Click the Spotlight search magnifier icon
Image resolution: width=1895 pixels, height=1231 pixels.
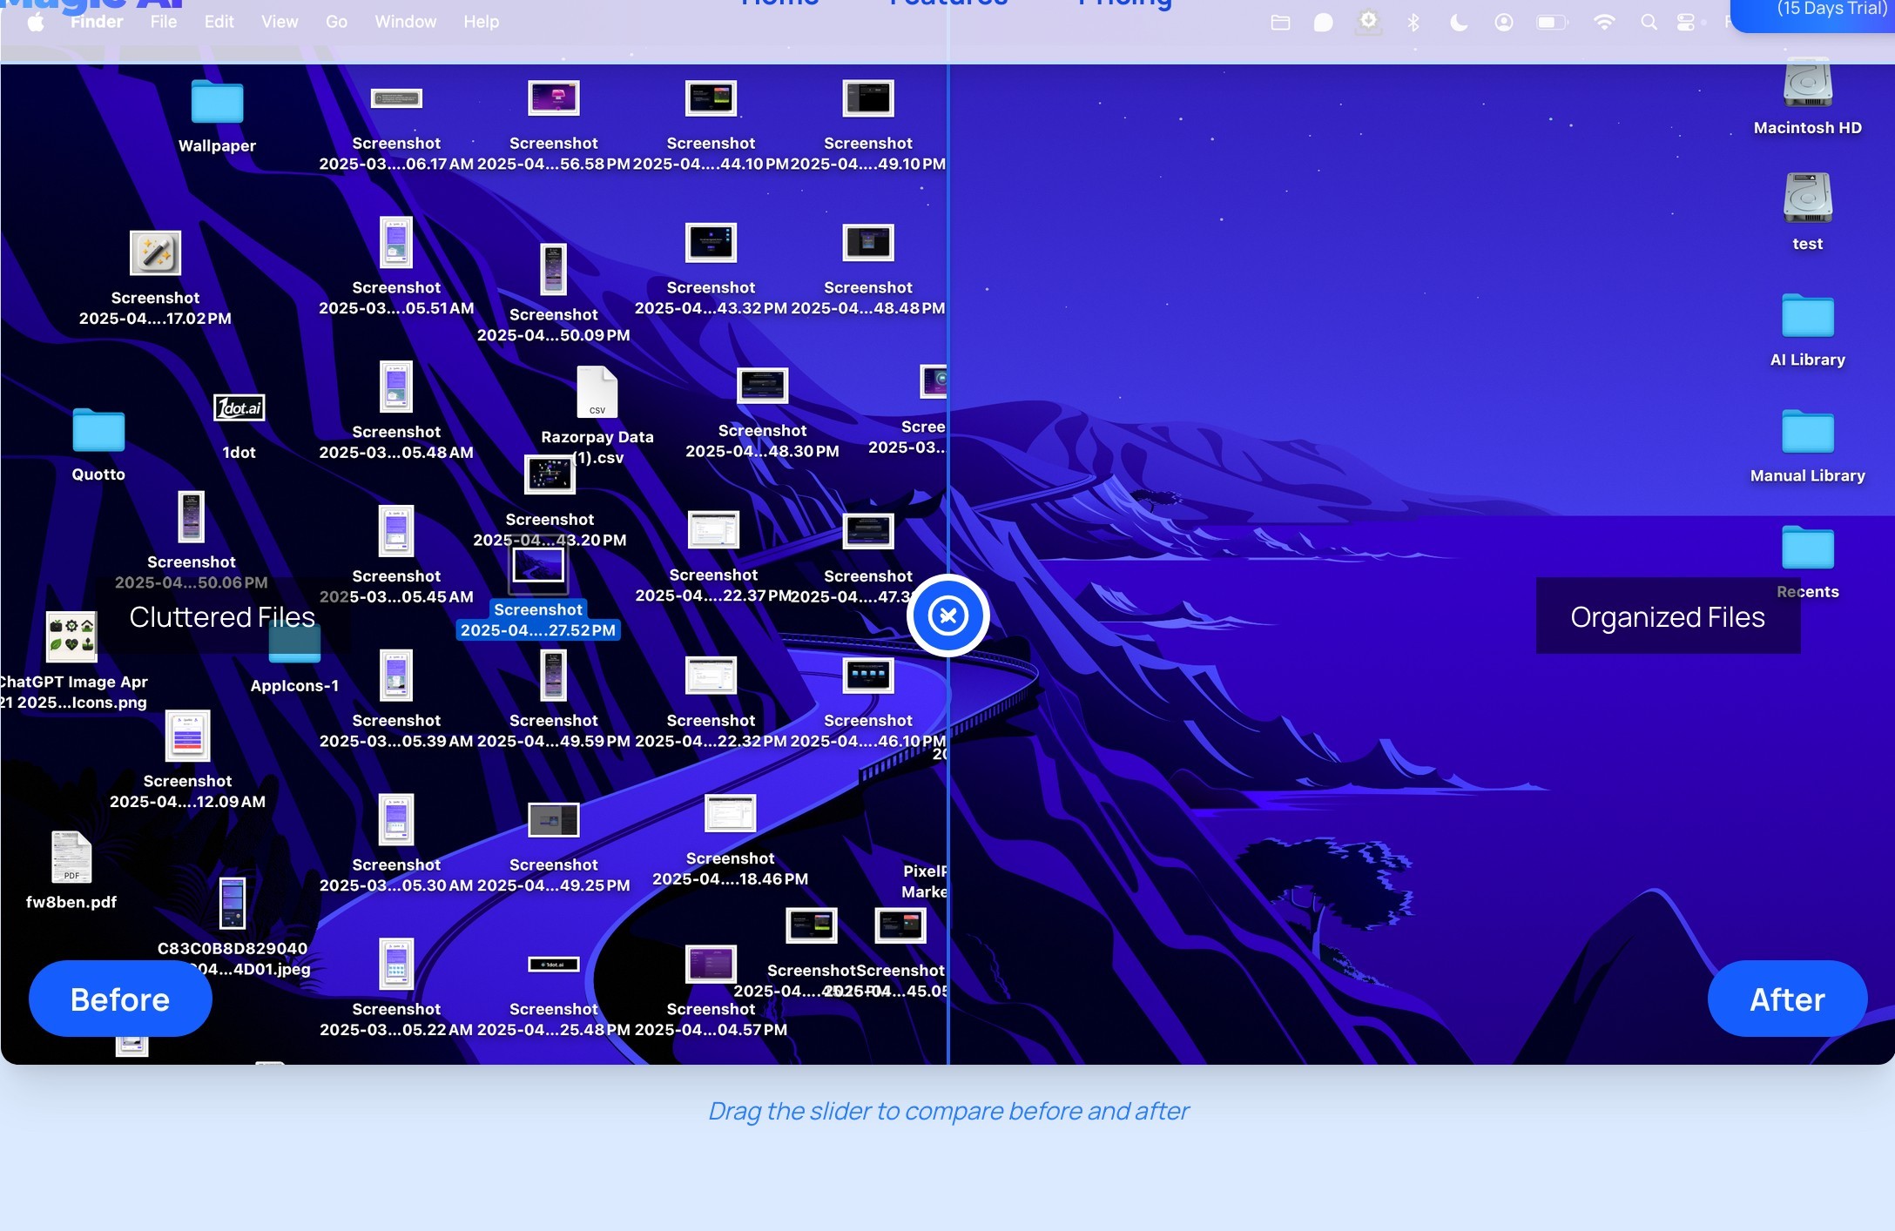pyautogui.click(x=1649, y=23)
